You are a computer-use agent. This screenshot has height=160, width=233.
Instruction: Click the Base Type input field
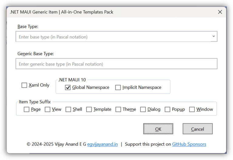pyautogui.click(x=112, y=37)
